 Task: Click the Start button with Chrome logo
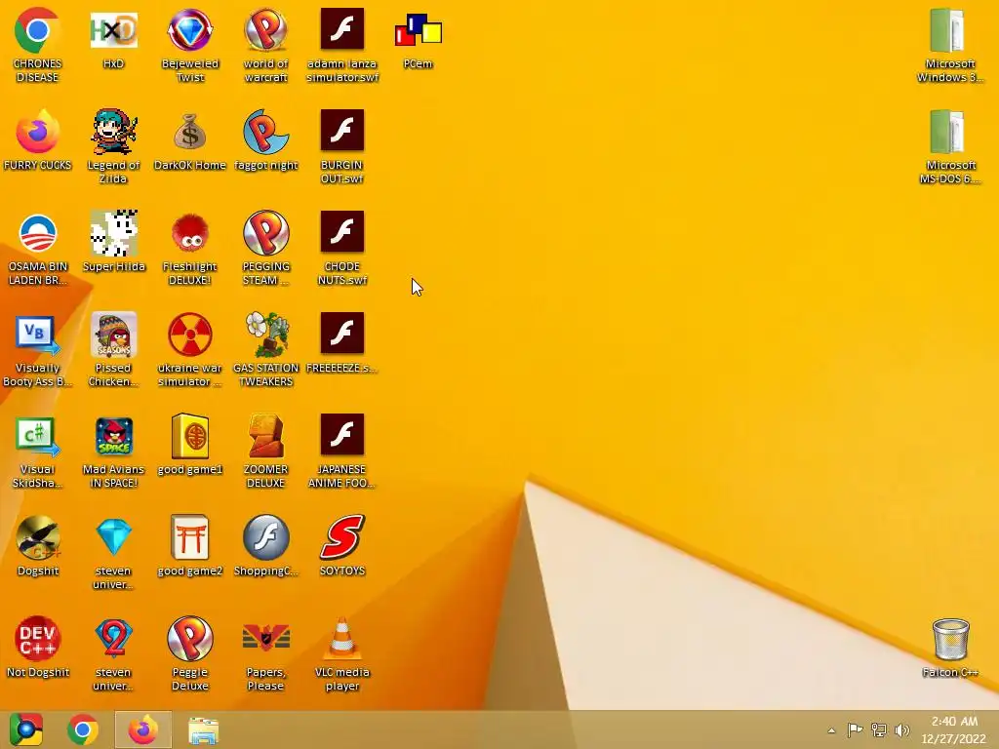(x=25, y=729)
